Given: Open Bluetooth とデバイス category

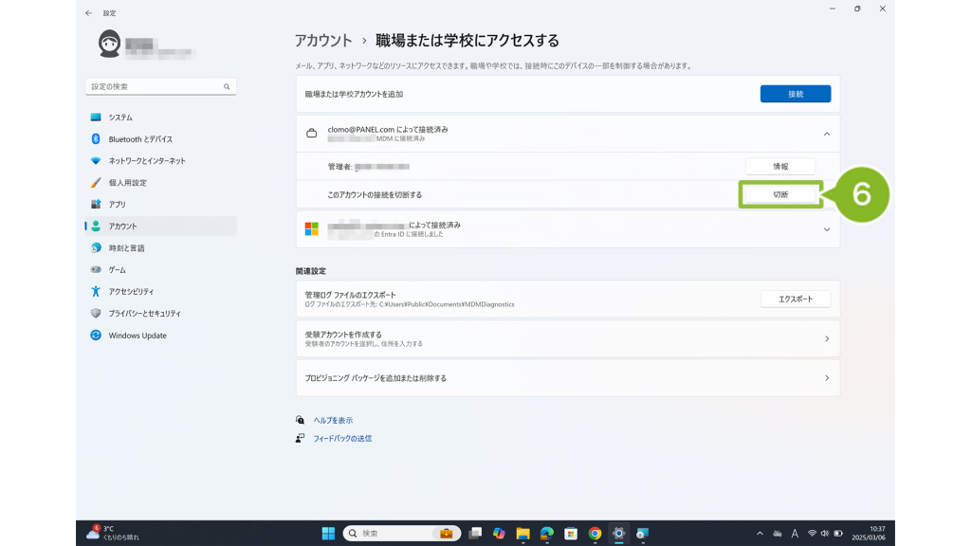Looking at the screenshot, I should pos(160,139).
